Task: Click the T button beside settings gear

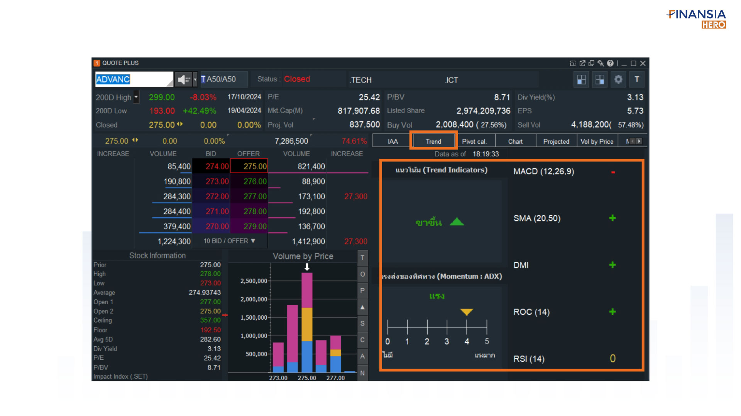Action: 637,80
